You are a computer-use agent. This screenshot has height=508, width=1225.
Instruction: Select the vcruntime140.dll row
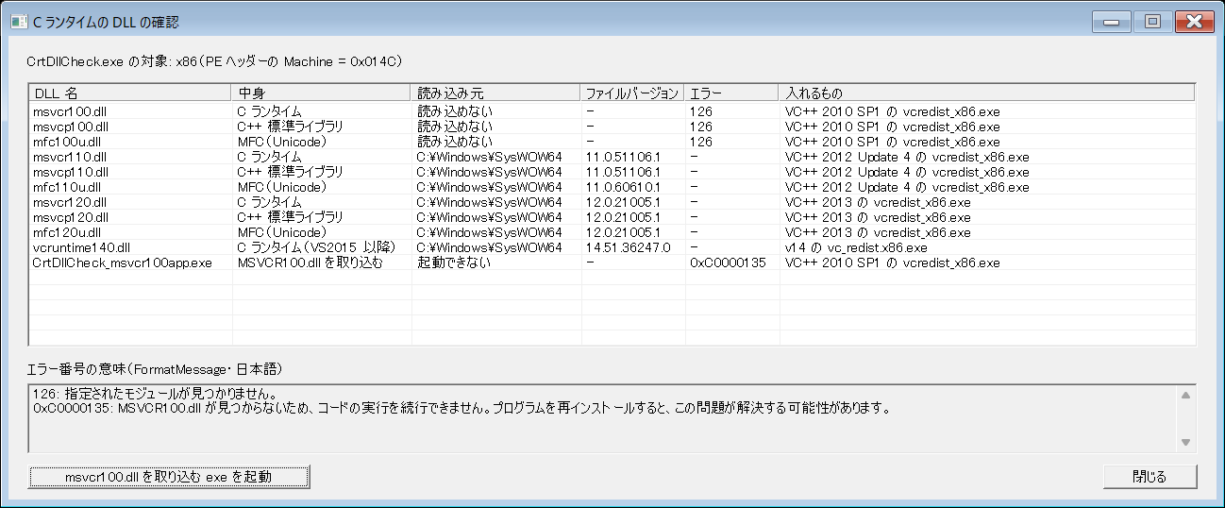pos(612,247)
